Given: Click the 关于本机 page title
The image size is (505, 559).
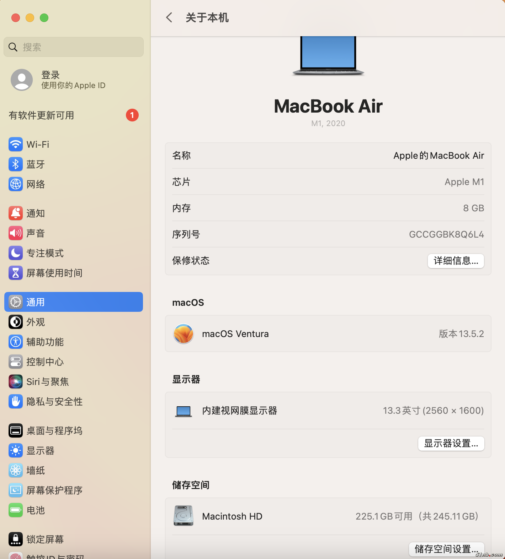Looking at the screenshot, I should (207, 18).
